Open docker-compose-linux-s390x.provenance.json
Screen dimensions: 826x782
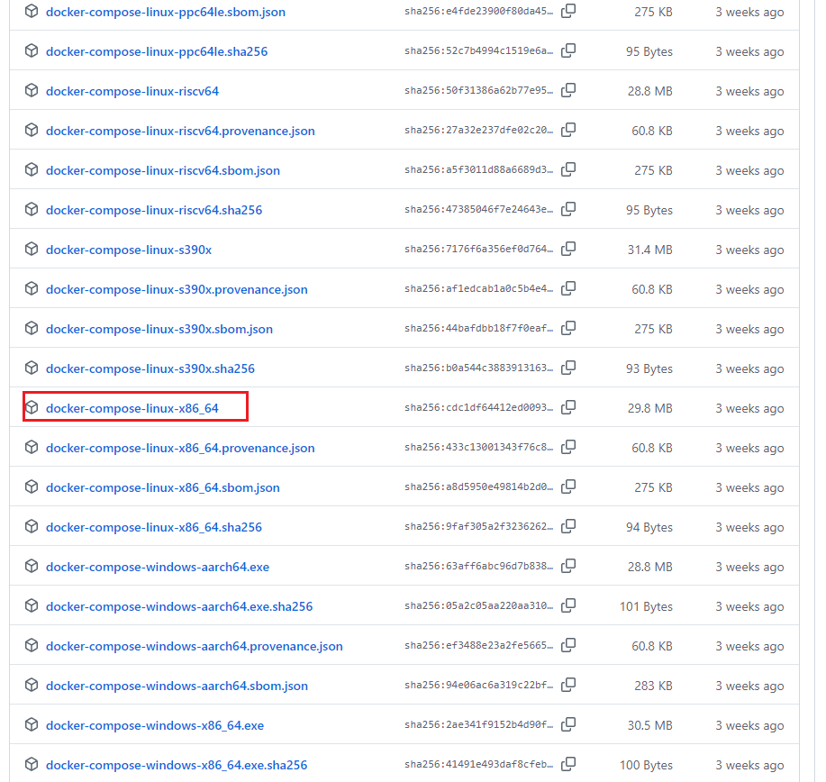click(x=177, y=289)
